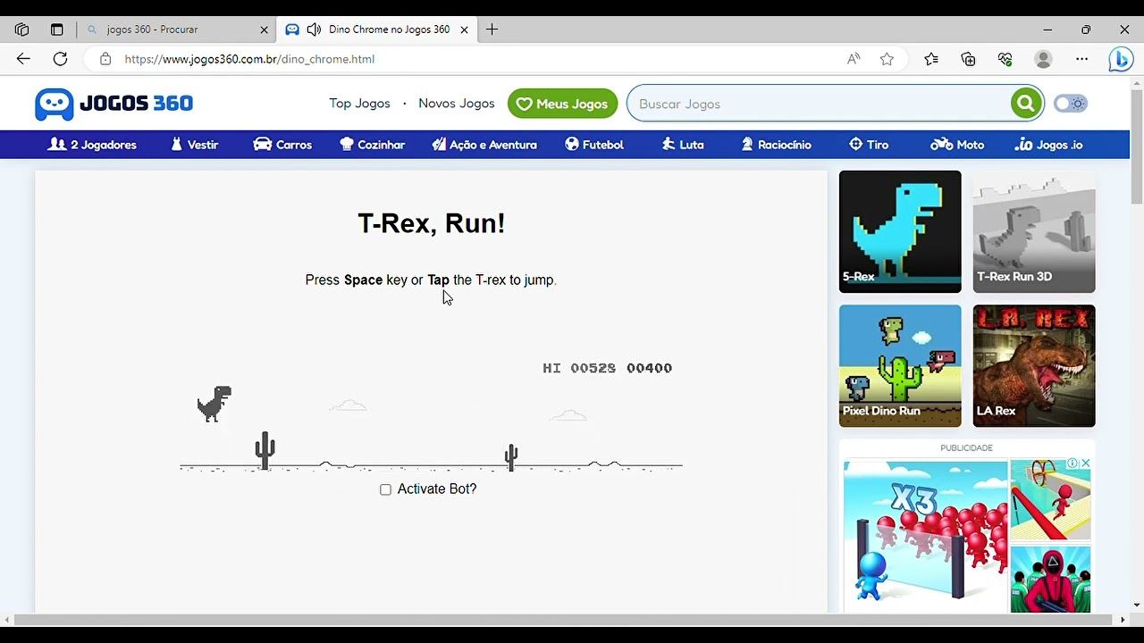
Task: Open the Luta category
Action: click(683, 145)
